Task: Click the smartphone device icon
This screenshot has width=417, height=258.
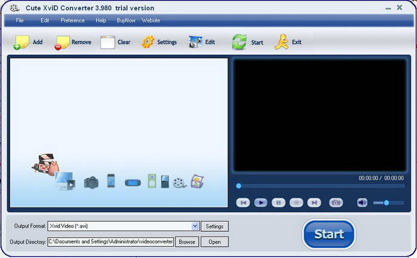Action: click(x=111, y=181)
